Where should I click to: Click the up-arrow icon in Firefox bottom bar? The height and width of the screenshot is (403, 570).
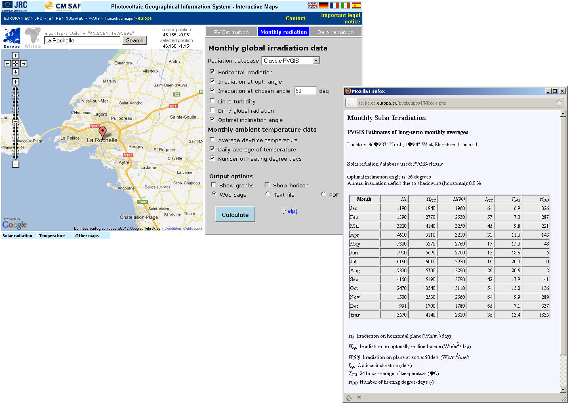tap(349, 397)
